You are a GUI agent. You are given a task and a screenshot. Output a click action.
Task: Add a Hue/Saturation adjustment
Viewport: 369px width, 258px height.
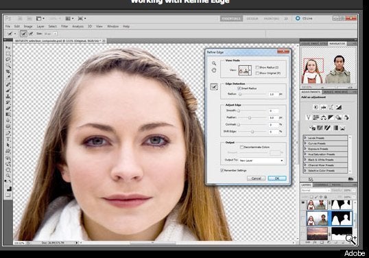pyautogui.click(x=316, y=117)
